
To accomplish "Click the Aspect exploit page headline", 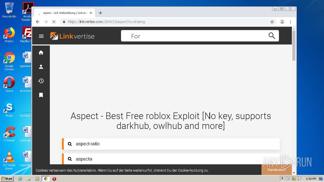I will [x=171, y=121].
